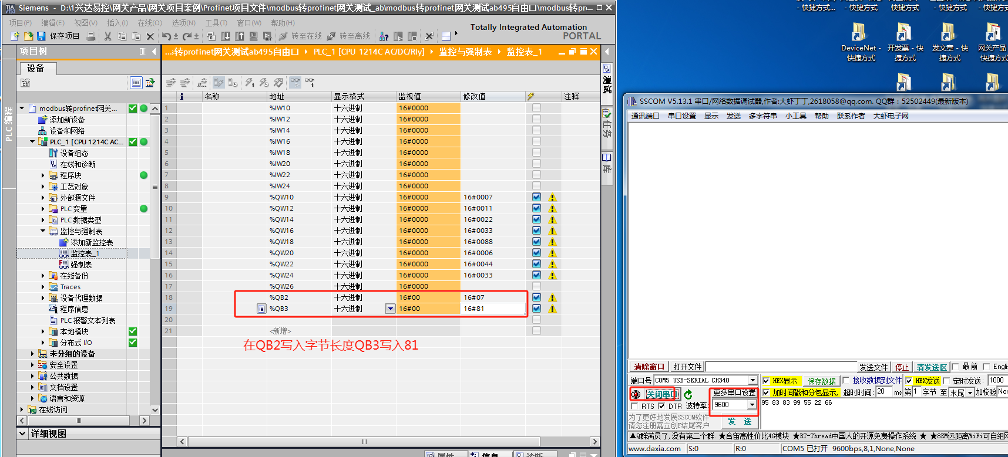Click green refresh arrow icon in SSCOM
This screenshot has height=457, width=1008.
coord(688,394)
